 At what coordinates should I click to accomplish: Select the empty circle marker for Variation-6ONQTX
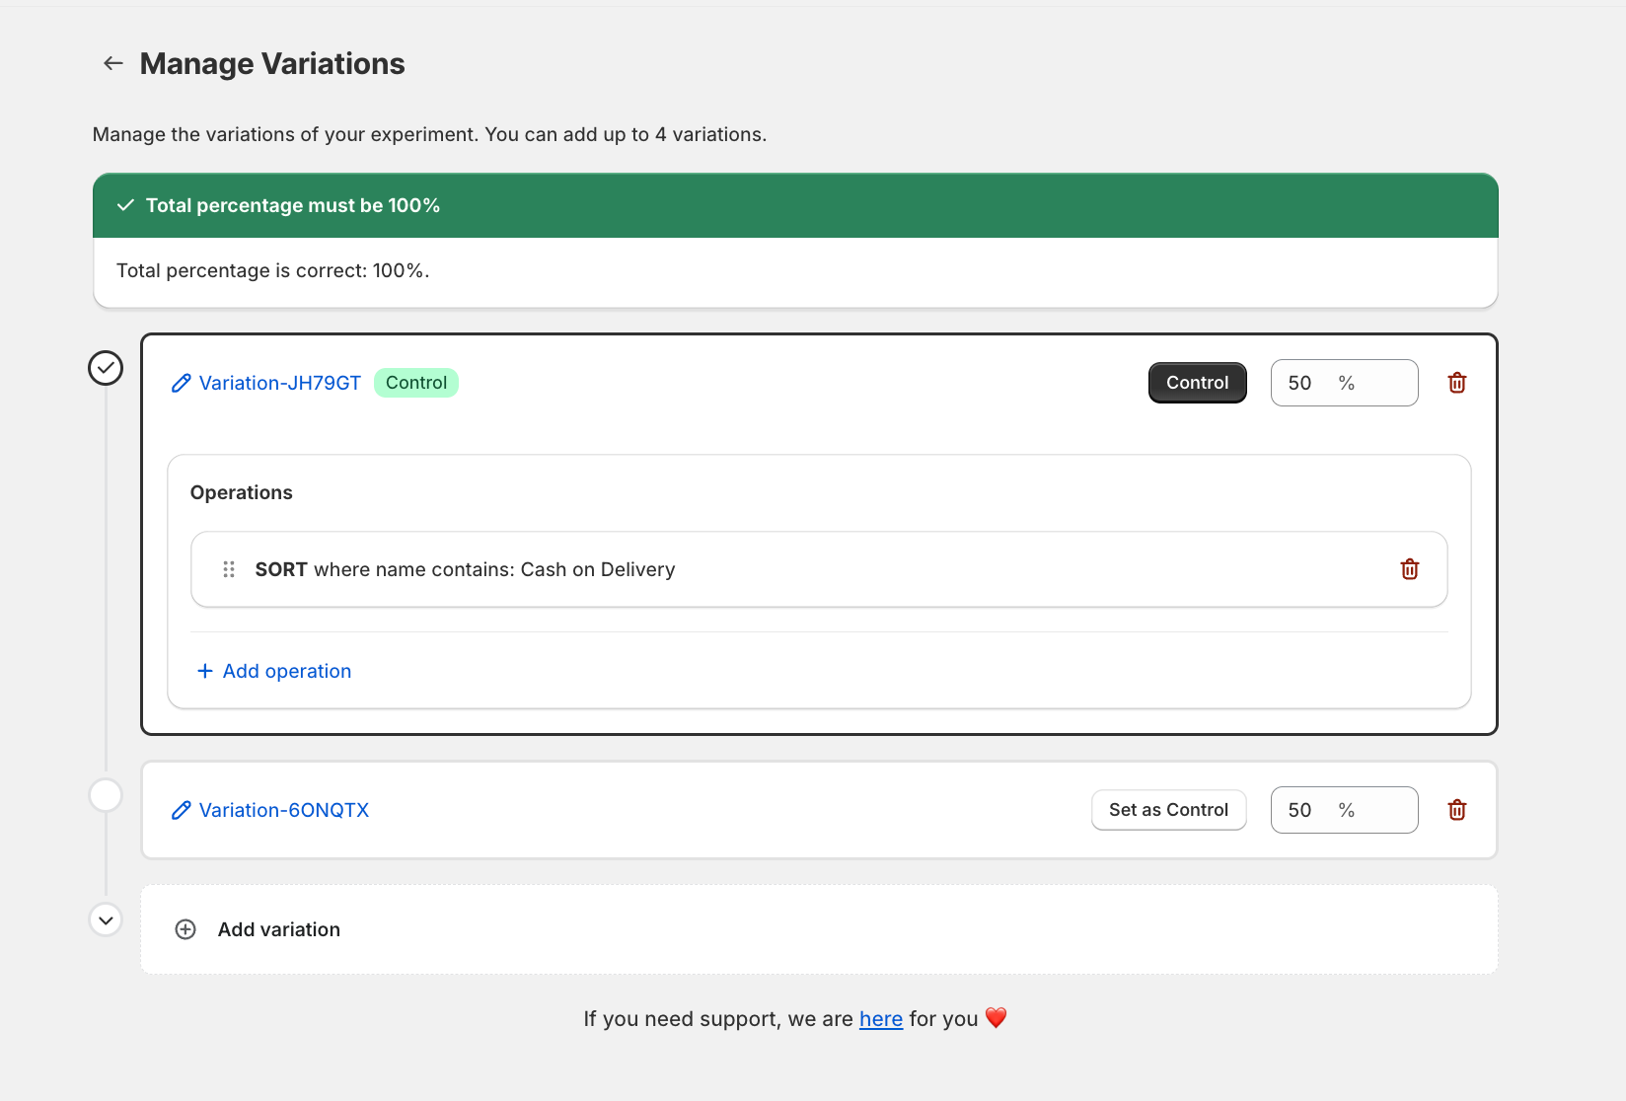pos(106,795)
